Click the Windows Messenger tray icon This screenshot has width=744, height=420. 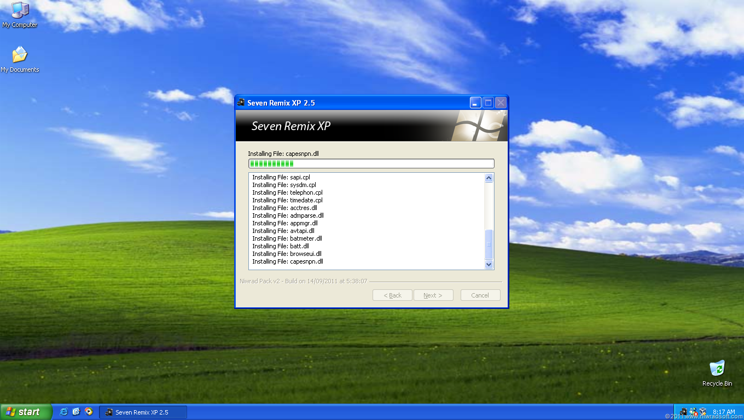click(693, 412)
